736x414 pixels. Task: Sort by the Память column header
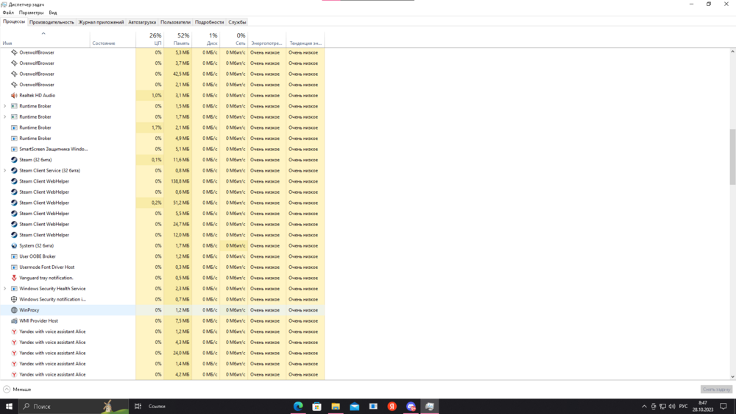click(178, 39)
